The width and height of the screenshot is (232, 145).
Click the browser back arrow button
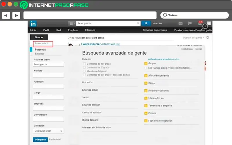(6, 15)
